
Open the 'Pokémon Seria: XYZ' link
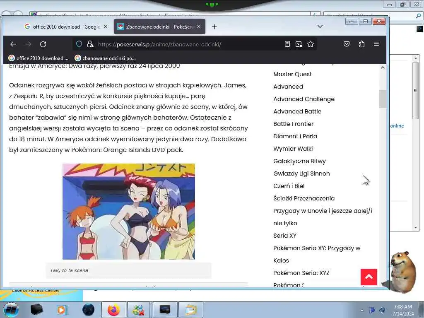[301, 273]
